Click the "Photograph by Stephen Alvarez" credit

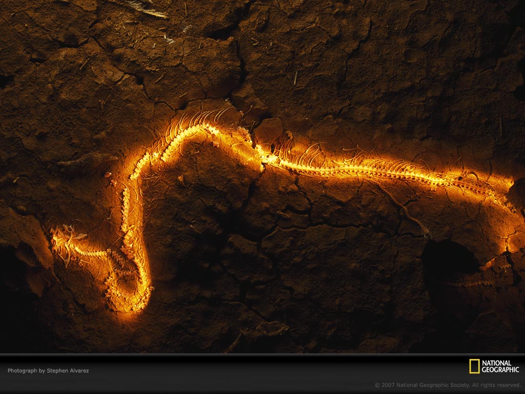(x=48, y=370)
